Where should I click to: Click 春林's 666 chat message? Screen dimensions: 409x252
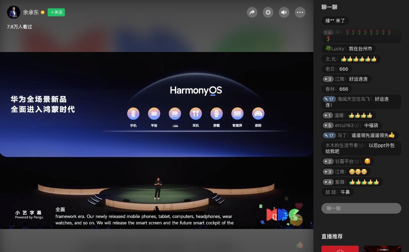pos(337,89)
